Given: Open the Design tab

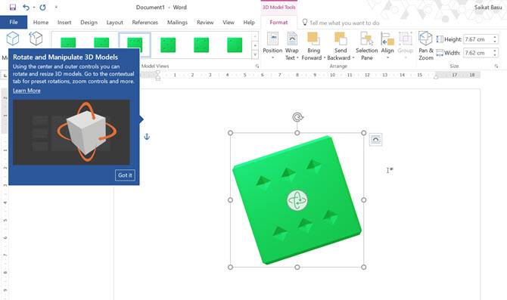Looking at the screenshot, I should (x=89, y=22).
